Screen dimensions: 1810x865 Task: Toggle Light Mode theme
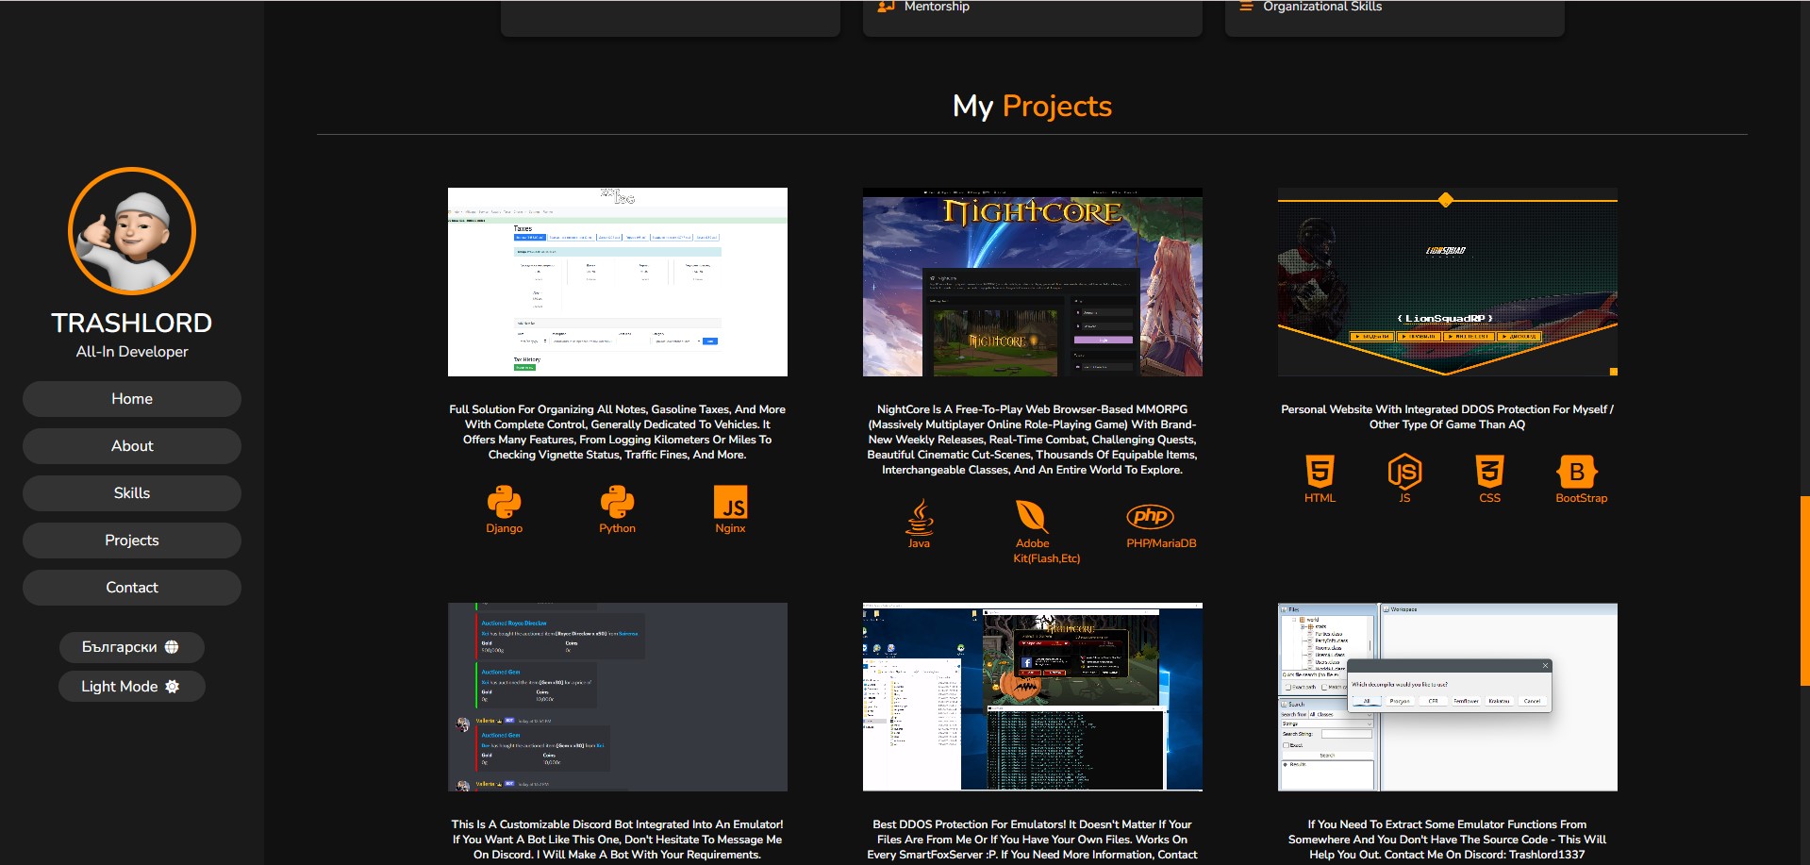(x=131, y=687)
